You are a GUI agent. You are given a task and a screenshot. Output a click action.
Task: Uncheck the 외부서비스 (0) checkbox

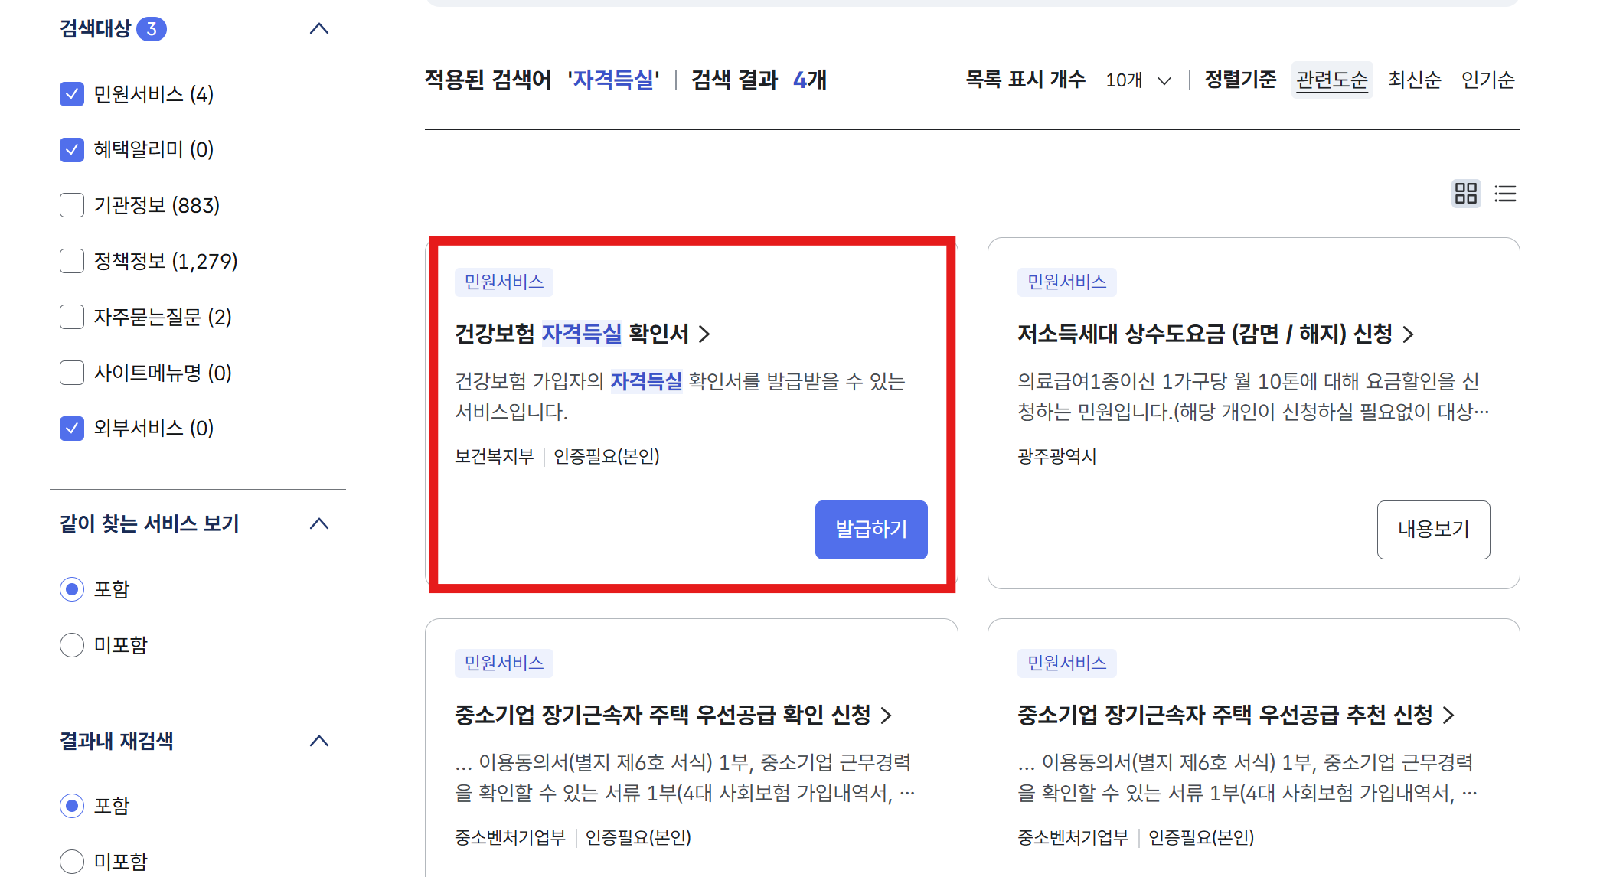click(72, 428)
